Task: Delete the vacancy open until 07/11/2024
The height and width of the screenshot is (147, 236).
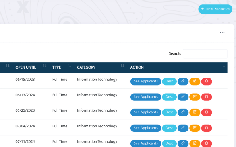Action: pyautogui.click(x=207, y=143)
